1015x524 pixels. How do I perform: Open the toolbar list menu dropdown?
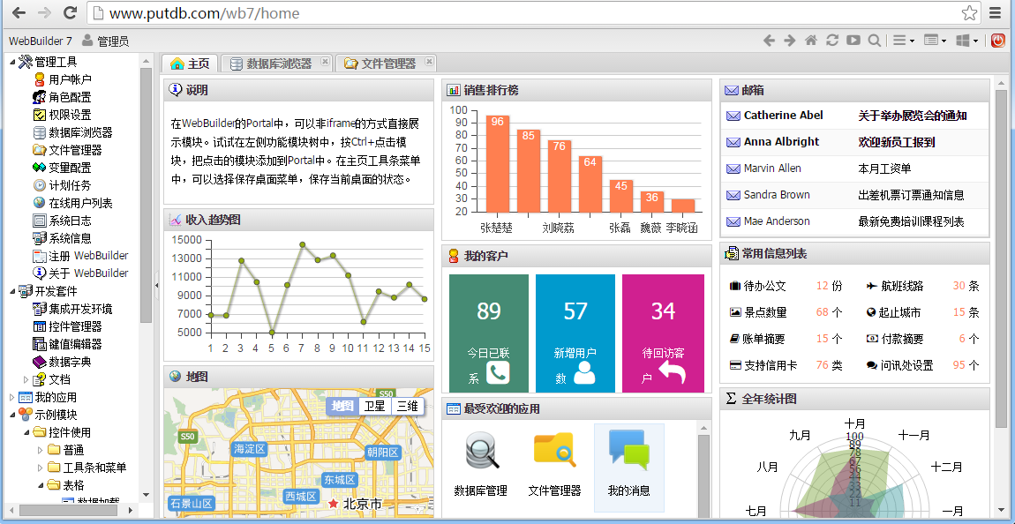[904, 41]
